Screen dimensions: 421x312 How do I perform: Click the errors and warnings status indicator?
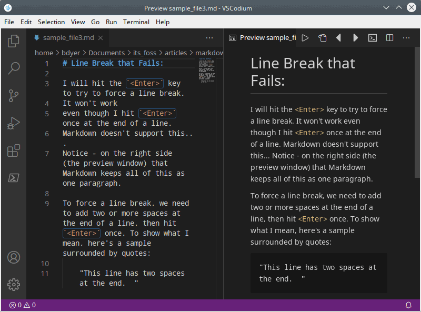click(x=23, y=305)
